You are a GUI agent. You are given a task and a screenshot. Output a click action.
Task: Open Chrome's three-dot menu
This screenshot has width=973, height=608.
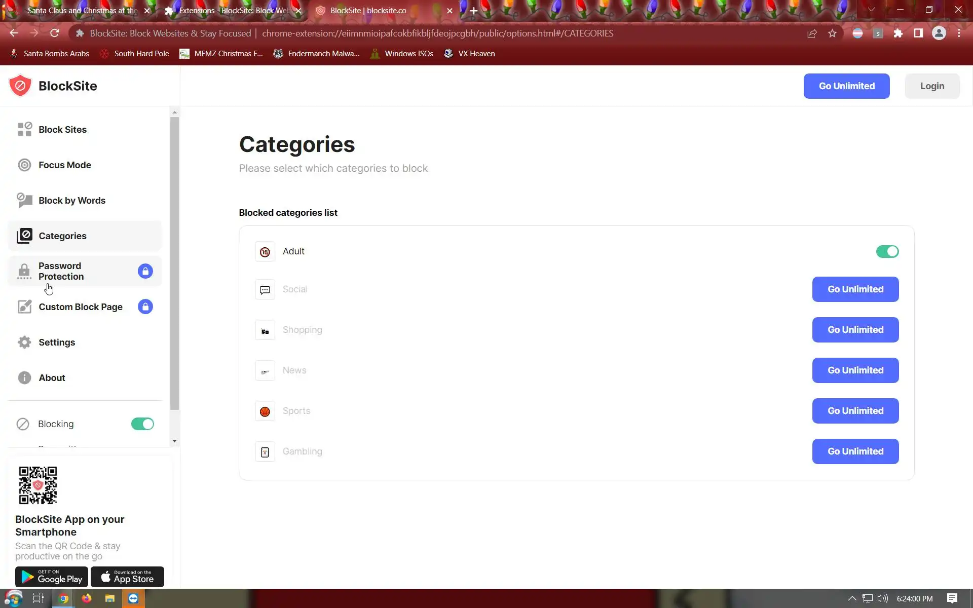click(x=959, y=33)
